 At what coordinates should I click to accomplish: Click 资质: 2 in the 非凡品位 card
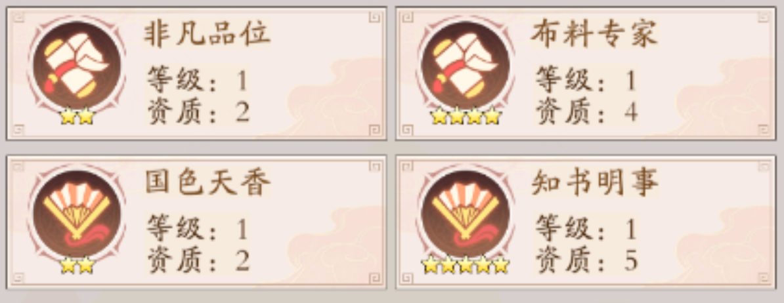coord(198,111)
